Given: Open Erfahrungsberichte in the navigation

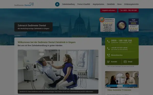Looking at the screenshot, I should click(x=131, y=4).
